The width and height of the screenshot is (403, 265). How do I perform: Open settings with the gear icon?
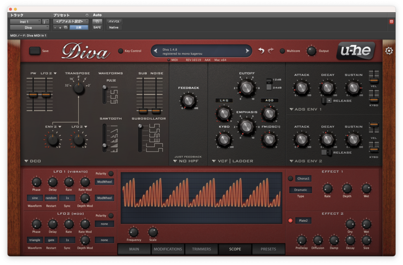pos(389,51)
